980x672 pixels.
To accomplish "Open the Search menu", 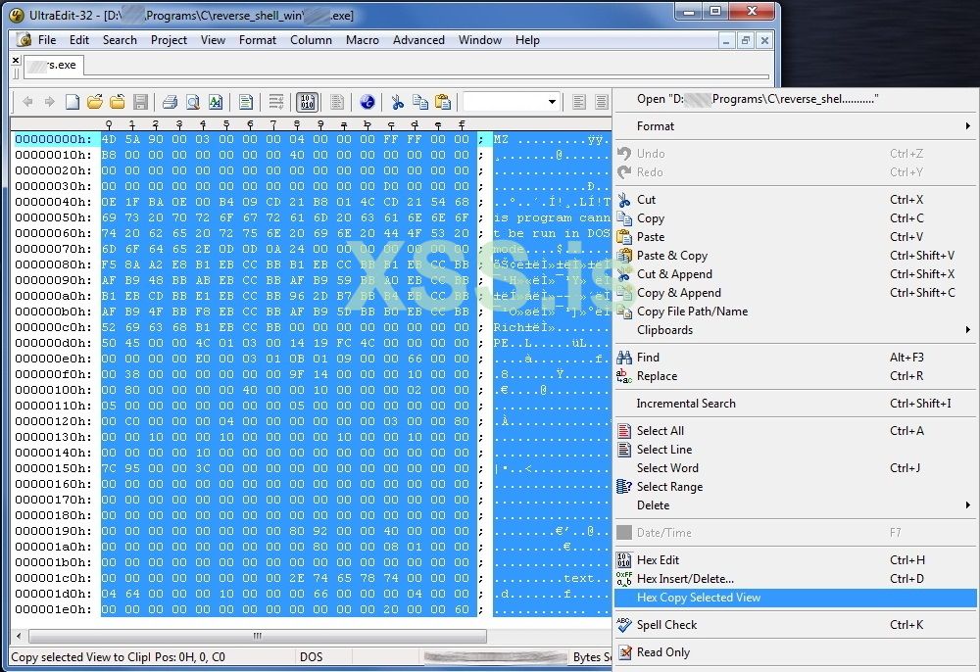I will click(x=120, y=40).
